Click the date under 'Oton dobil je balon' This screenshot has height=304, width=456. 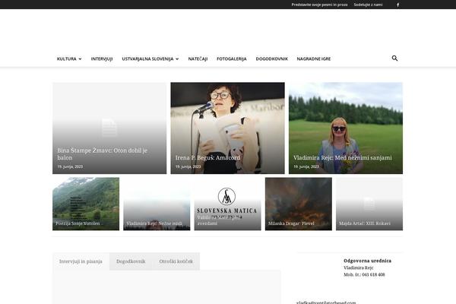[x=70, y=166]
